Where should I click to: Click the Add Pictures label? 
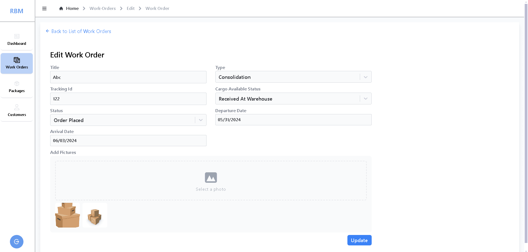point(63,153)
